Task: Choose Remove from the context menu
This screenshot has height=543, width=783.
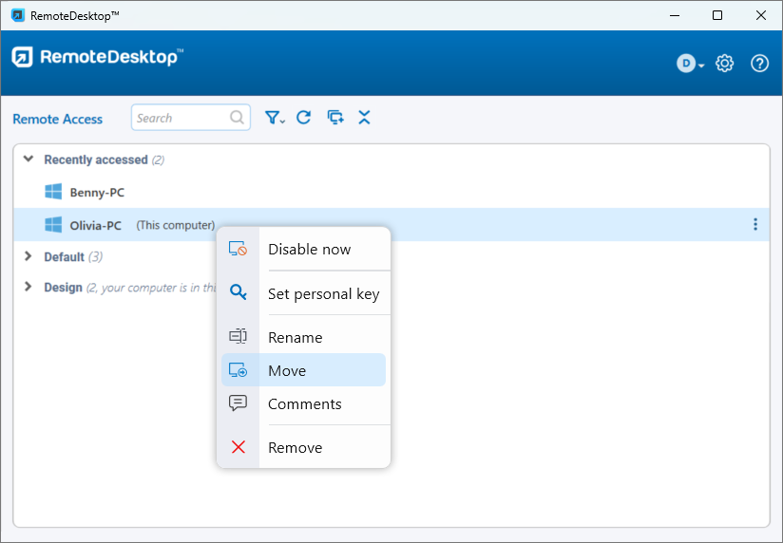Action: point(295,448)
